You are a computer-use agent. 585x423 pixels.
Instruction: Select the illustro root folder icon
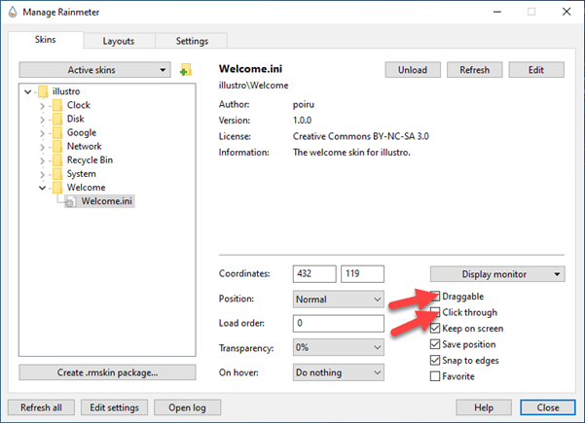click(x=43, y=91)
